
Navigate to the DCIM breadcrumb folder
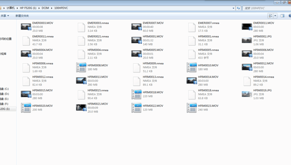45,8
